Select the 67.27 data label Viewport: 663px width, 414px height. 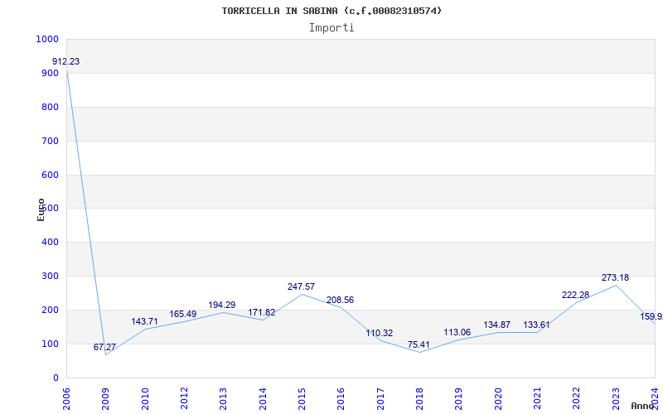(104, 347)
